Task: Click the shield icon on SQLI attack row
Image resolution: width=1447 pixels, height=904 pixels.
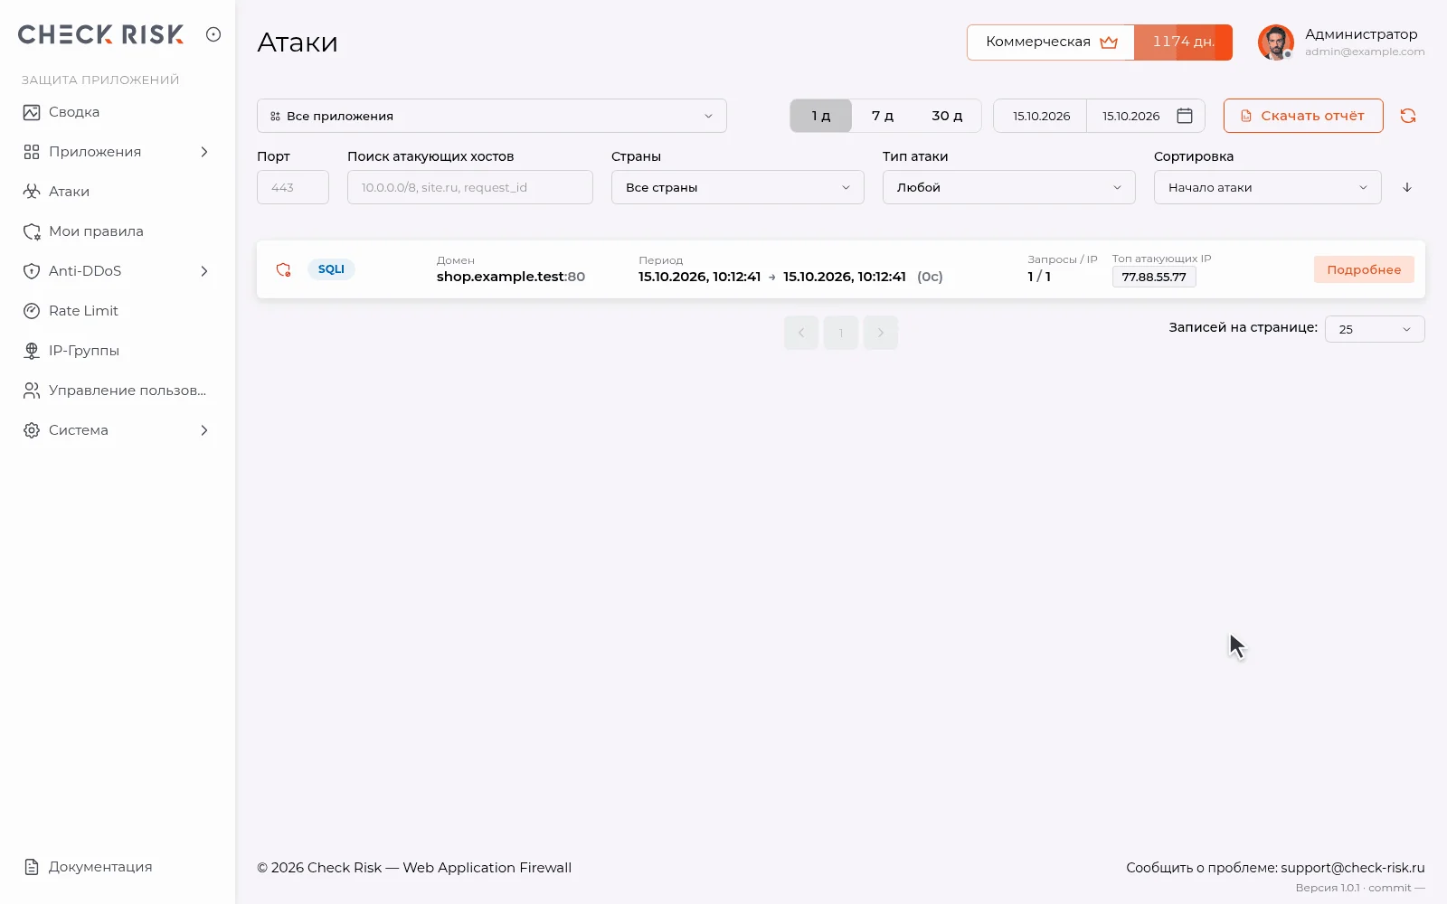Action: pos(283,269)
